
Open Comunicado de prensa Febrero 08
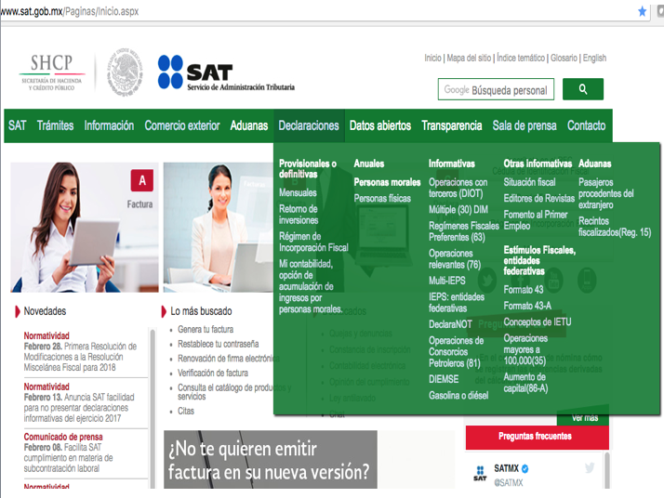(x=69, y=452)
